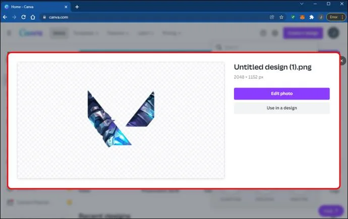Click the Error update menu button

click(336, 17)
